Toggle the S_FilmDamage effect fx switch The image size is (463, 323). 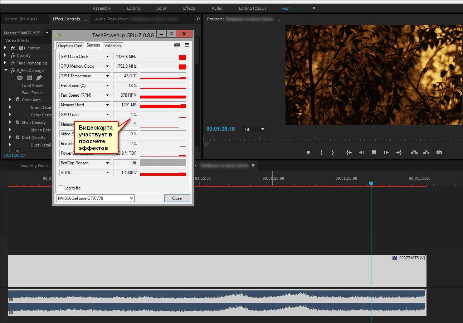pos(13,71)
